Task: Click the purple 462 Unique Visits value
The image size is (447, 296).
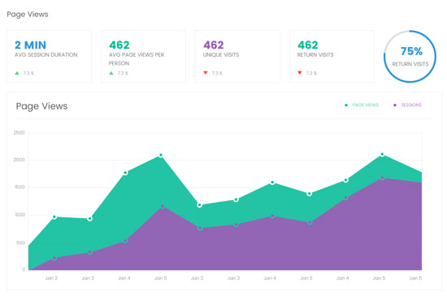Action: point(214,45)
